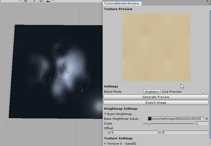Click the Base Heightmap Input label

(x=121, y=119)
